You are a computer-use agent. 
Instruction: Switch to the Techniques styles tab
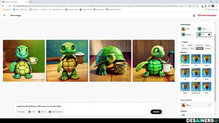point(185,49)
